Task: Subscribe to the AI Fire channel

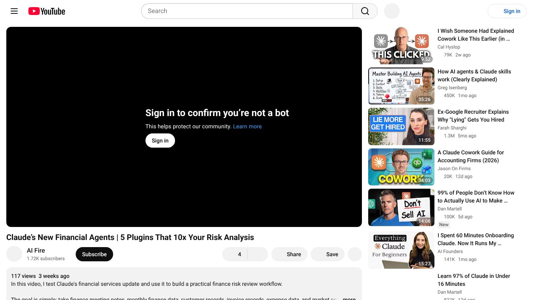Action: [x=94, y=254]
